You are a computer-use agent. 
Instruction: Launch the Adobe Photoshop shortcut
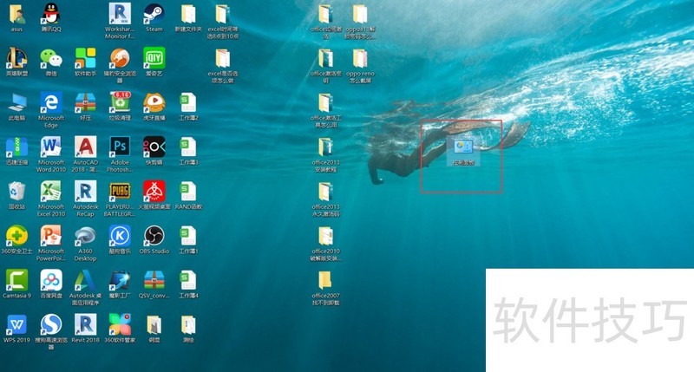[120, 147]
